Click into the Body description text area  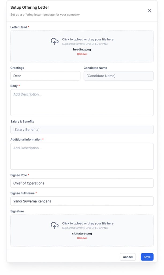[82, 103]
